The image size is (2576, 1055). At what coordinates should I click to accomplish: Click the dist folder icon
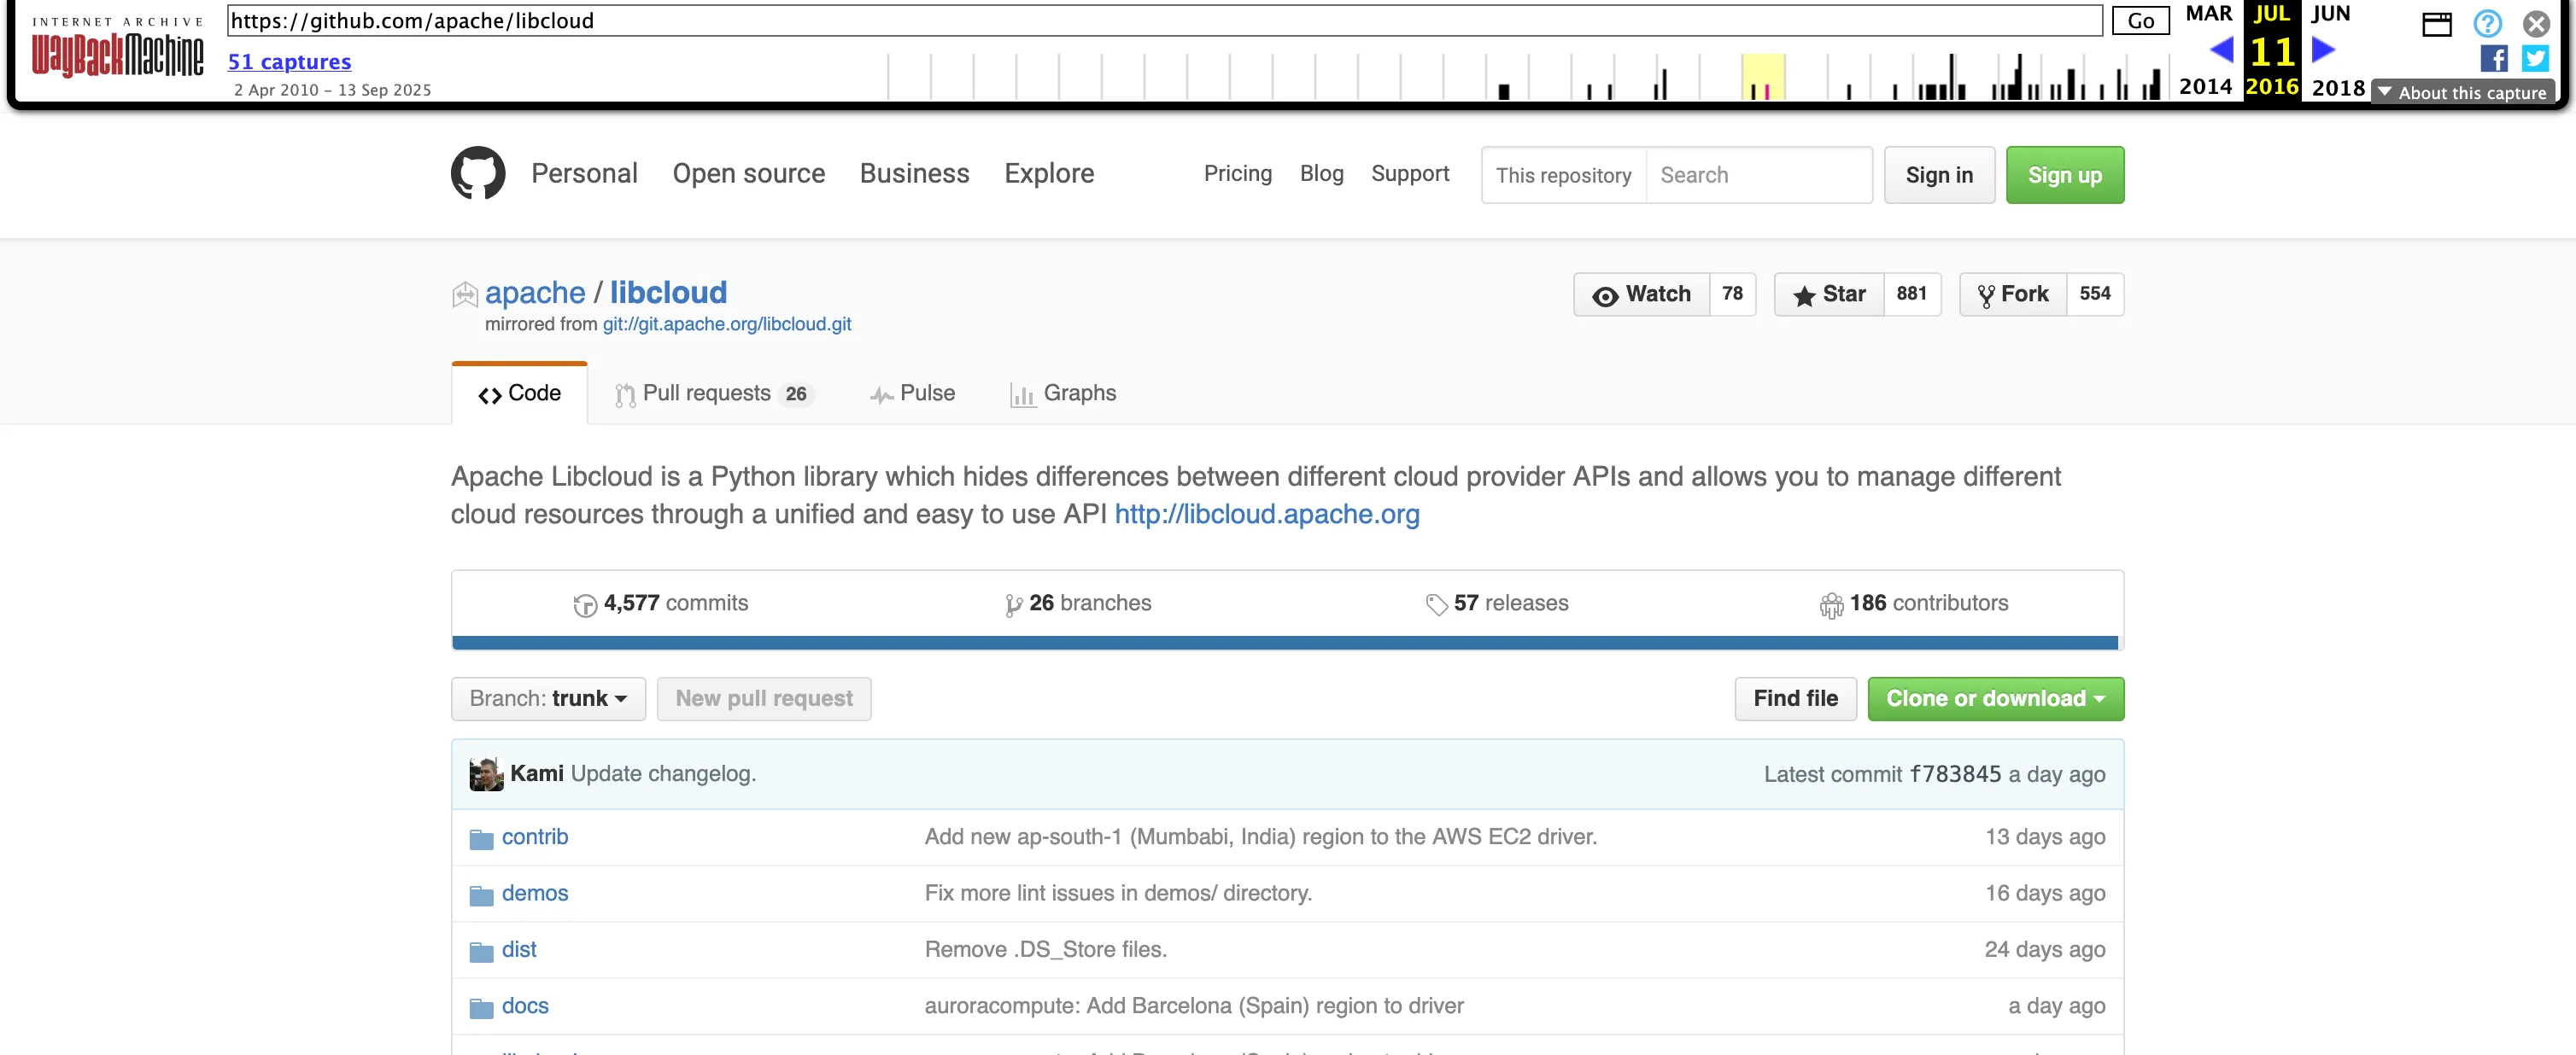482,950
